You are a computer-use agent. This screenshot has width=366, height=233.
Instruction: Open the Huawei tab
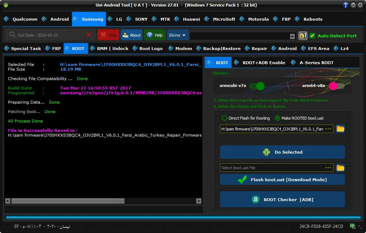187,19
